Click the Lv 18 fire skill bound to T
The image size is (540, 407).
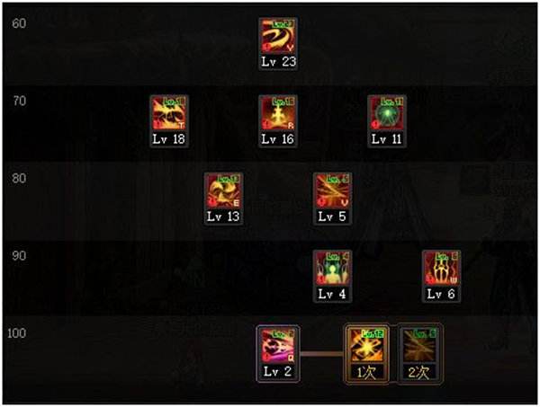coord(169,113)
